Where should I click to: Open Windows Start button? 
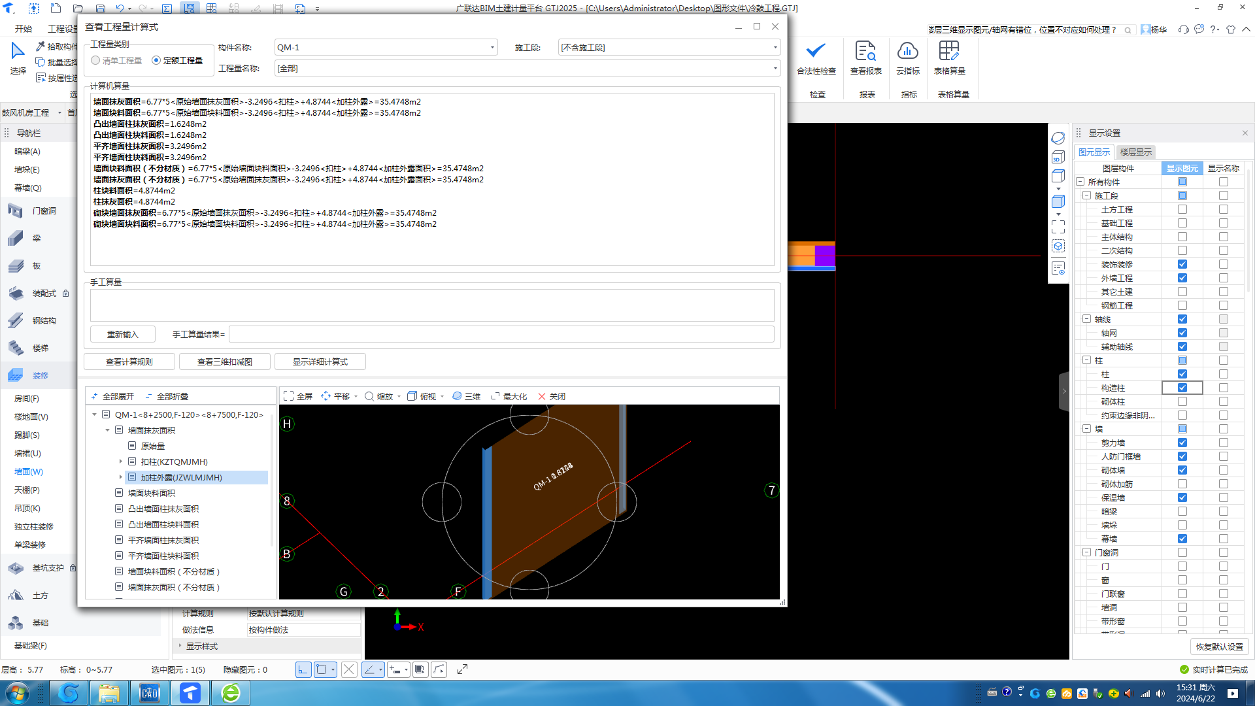[x=18, y=692]
